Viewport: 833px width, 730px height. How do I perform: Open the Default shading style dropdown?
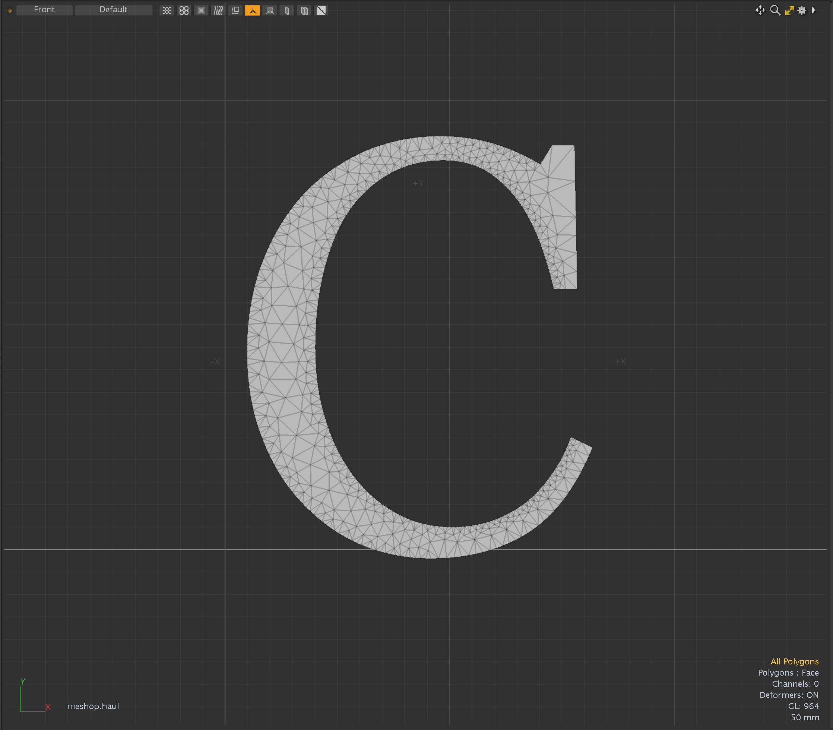114,10
